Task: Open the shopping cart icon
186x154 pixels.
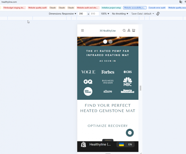Action: click(x=134, y=30)
